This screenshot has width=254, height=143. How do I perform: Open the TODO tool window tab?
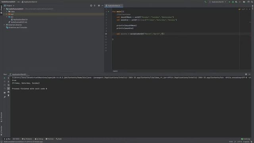pyautogui.click(x=16, y=139)
